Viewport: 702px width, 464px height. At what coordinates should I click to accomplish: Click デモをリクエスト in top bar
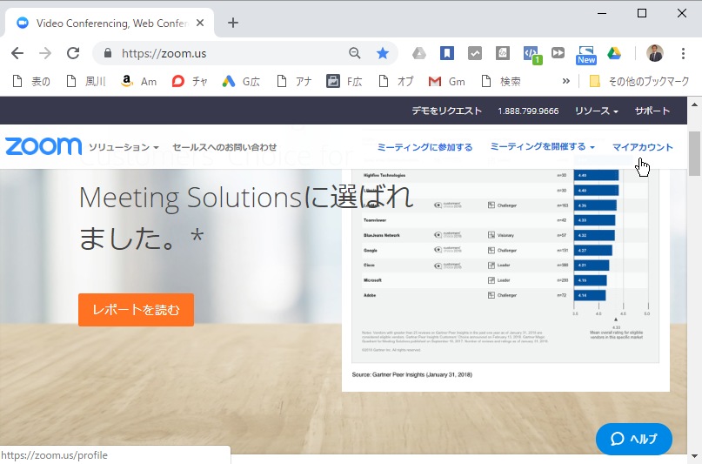click(x=446, y=111)
